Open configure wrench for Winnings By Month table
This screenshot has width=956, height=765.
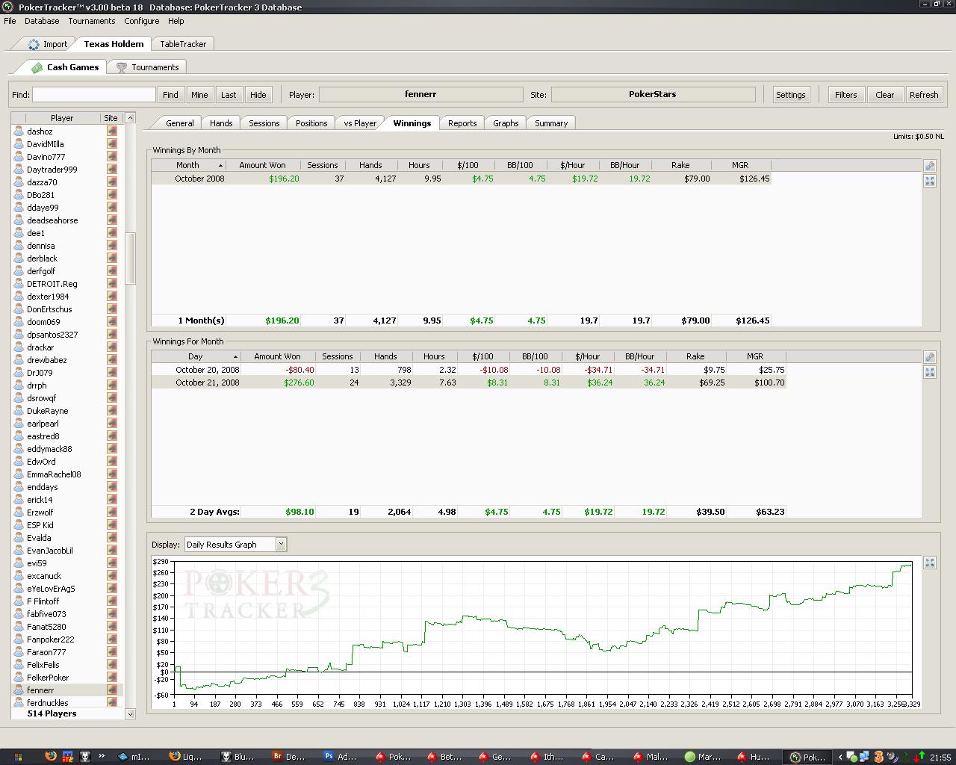pyautogui.click(x=930, y=166)
